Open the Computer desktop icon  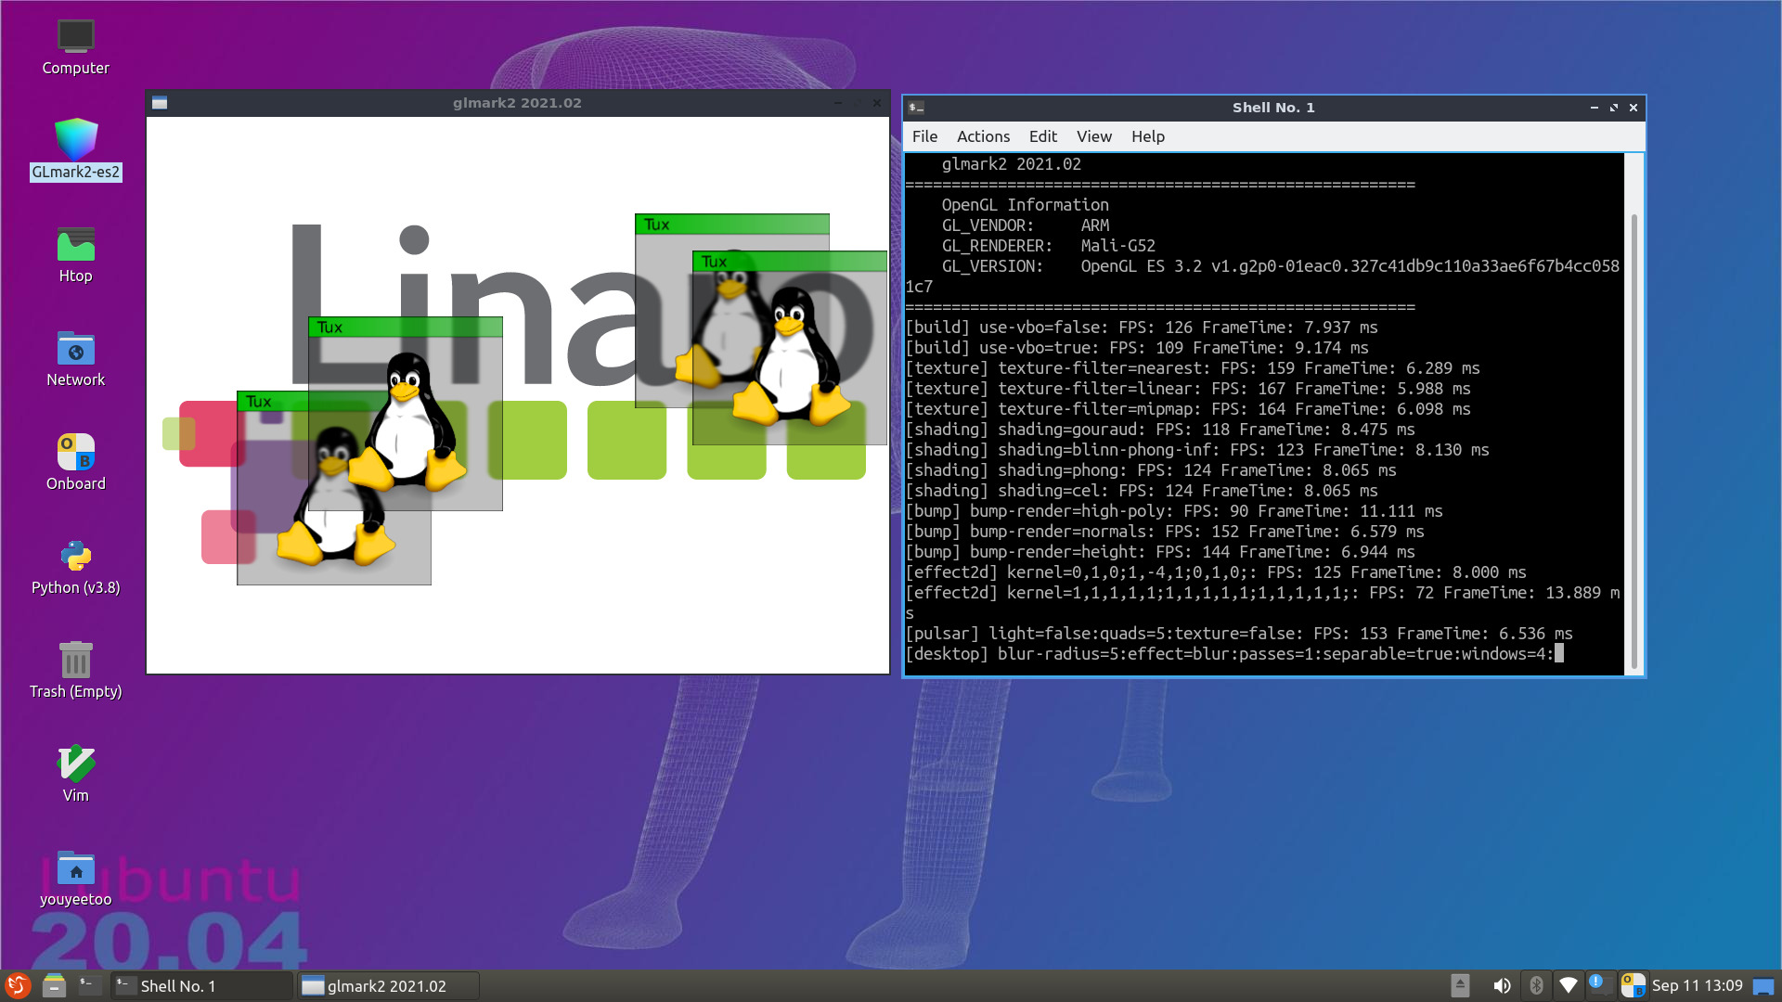pos(75,48)
